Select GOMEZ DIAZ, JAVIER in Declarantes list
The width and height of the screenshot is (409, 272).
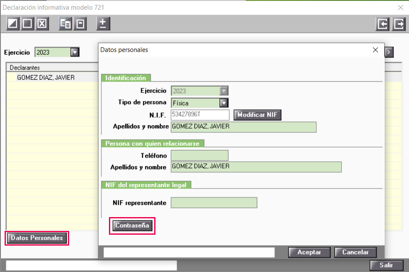tap(46, 78)
